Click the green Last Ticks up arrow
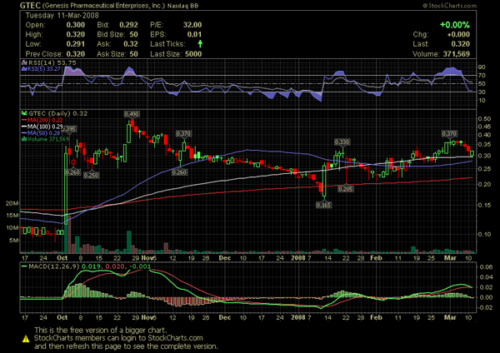Screen dimensions: 500x353 [x=200, y=43]
